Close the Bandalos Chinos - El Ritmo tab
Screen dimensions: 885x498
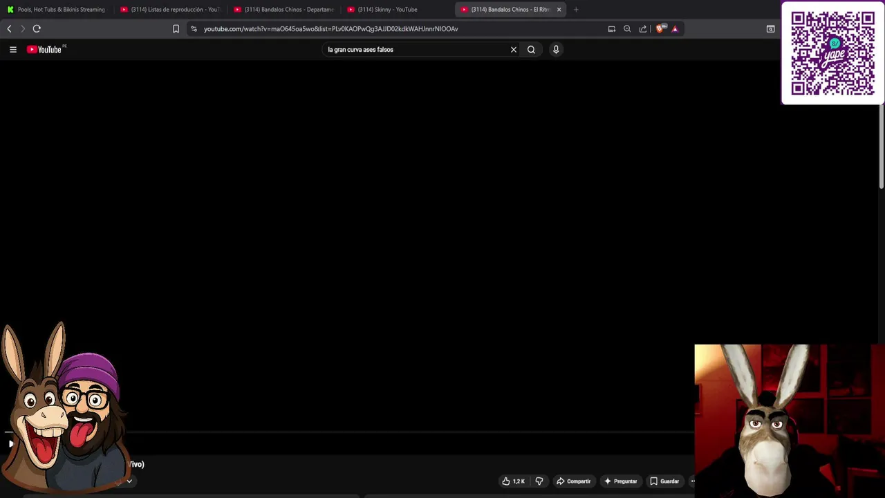(559, 9)
